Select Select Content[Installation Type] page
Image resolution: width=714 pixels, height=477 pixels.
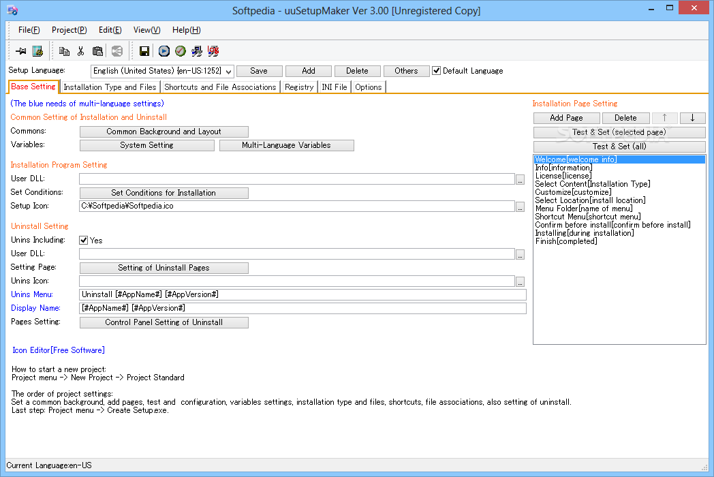point(619,184)
